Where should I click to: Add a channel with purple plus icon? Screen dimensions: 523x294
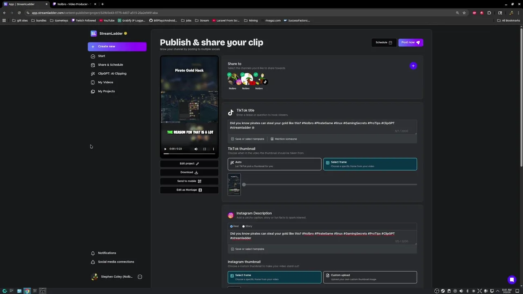tap(413, 66)
